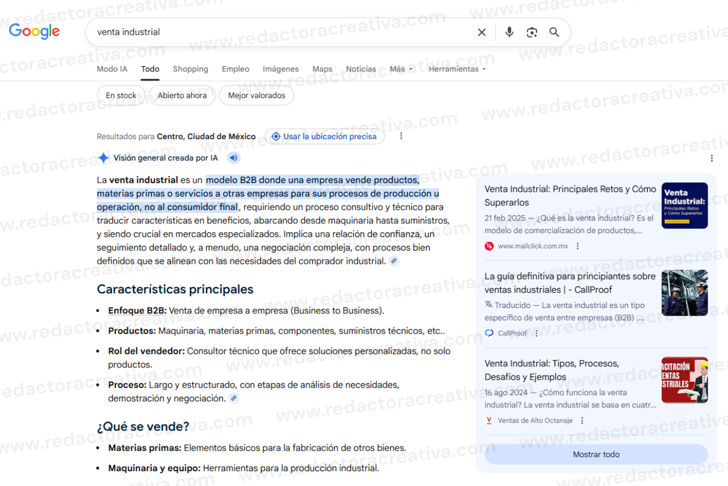Toggle the 'Mejor valorados' filter chip
Screen dimensions: 728x486
coord(257,96)
